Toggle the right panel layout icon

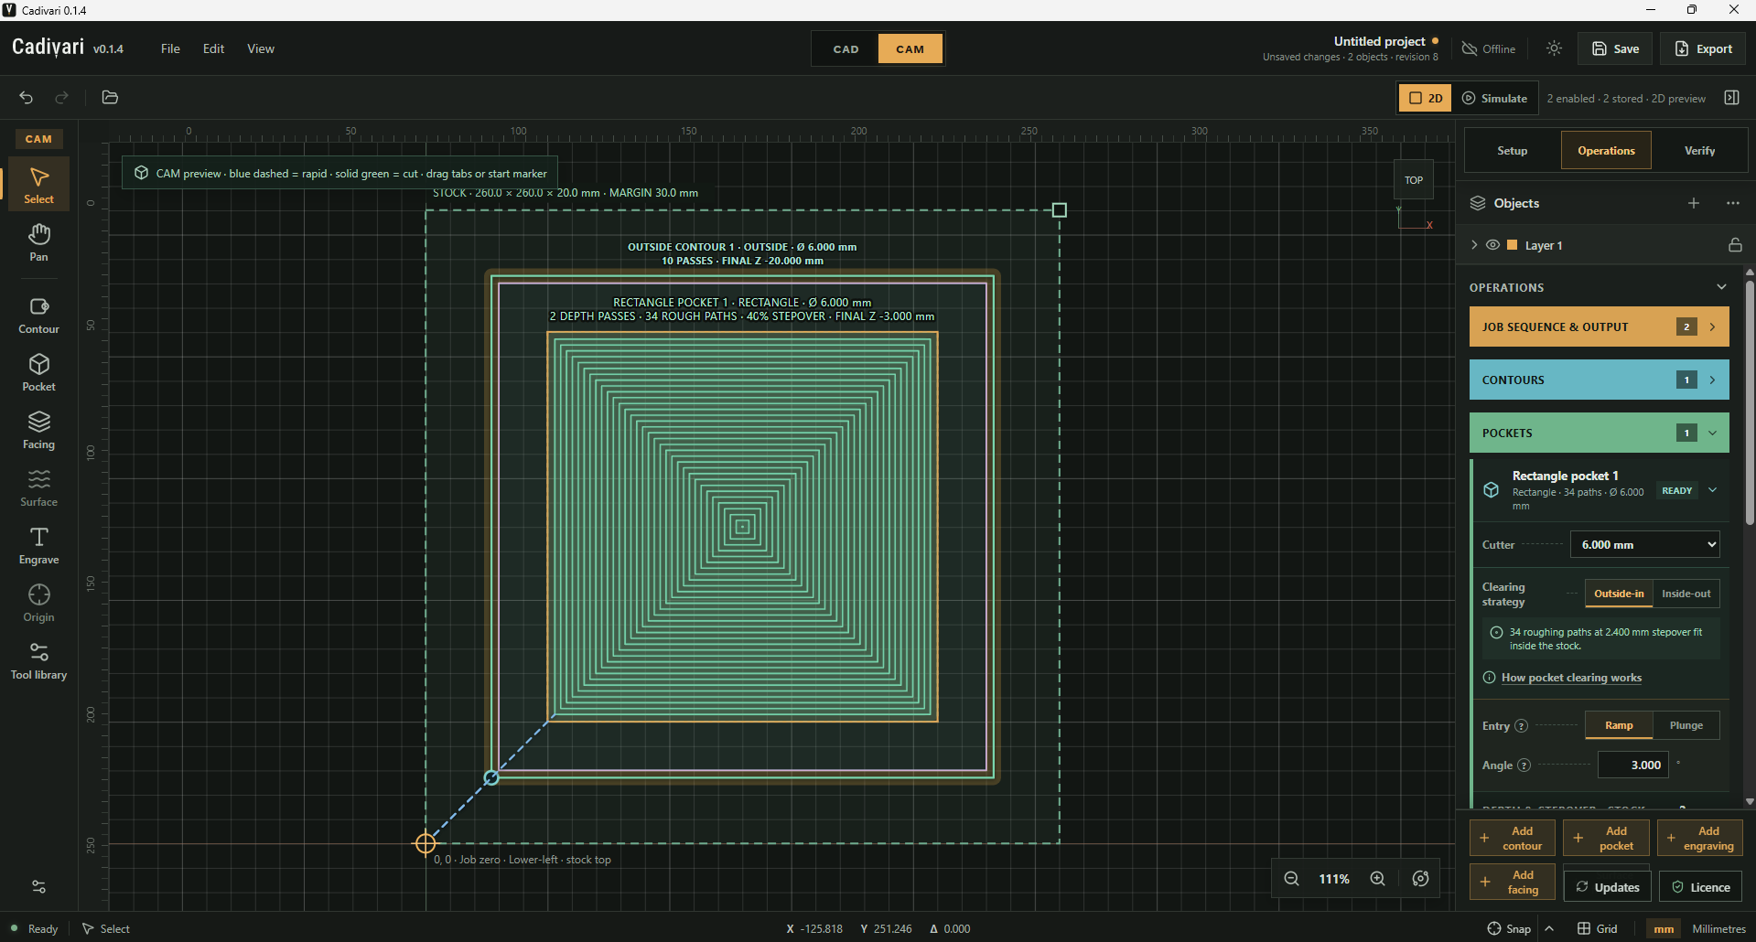(x=1731, y=98)
